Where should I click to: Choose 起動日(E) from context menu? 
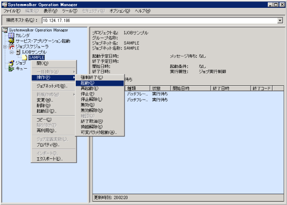coord(54,111)
